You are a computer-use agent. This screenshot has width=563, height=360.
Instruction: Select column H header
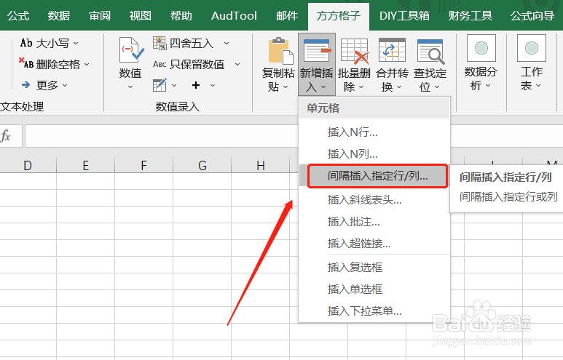click(x=260, y=165)
